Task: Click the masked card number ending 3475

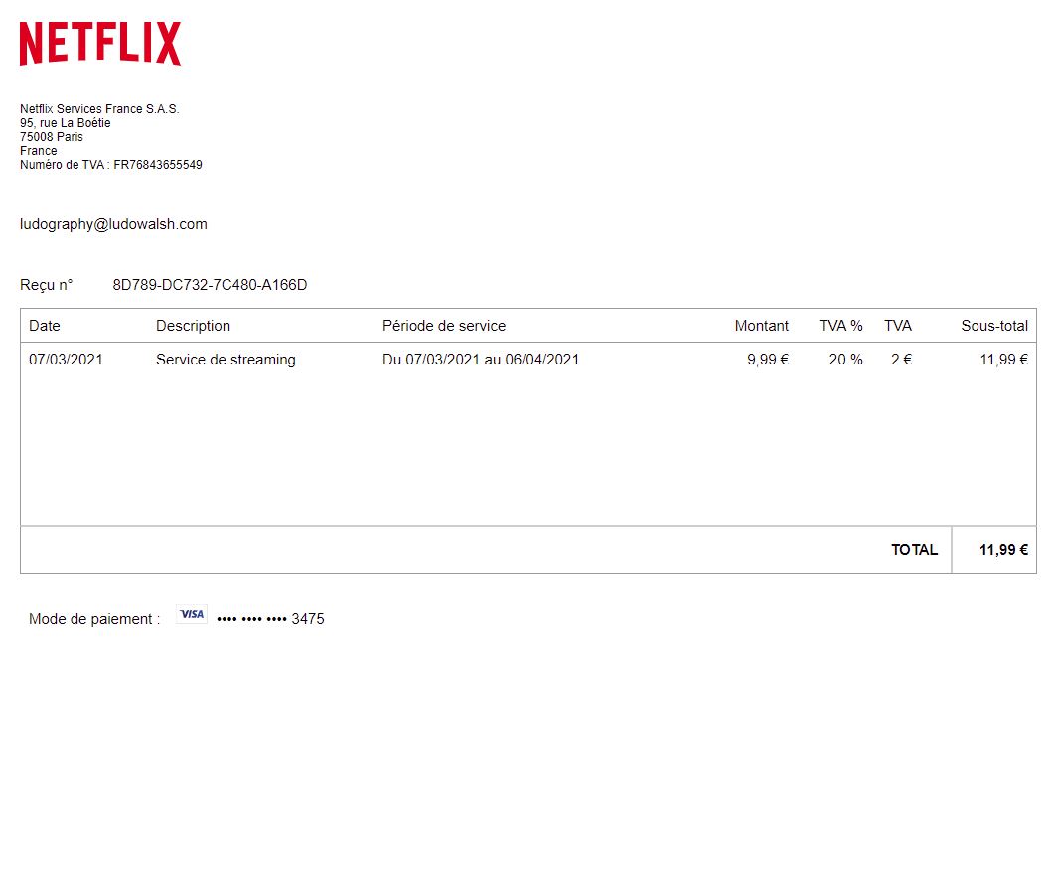Action: pyautogui.click(x=270, y=619)
